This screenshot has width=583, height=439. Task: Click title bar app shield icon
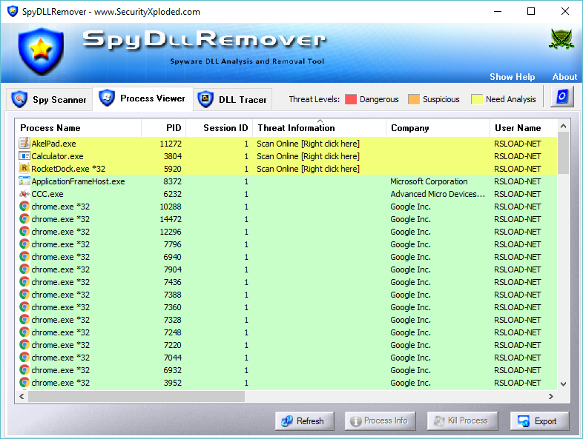click(x=13, y=11)
